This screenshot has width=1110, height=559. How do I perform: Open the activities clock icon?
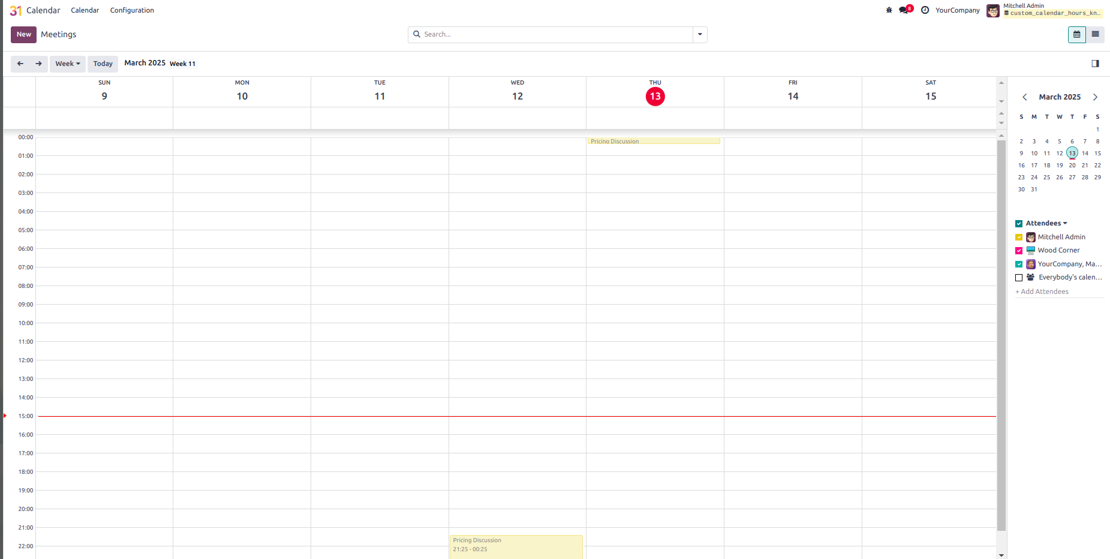925,10
